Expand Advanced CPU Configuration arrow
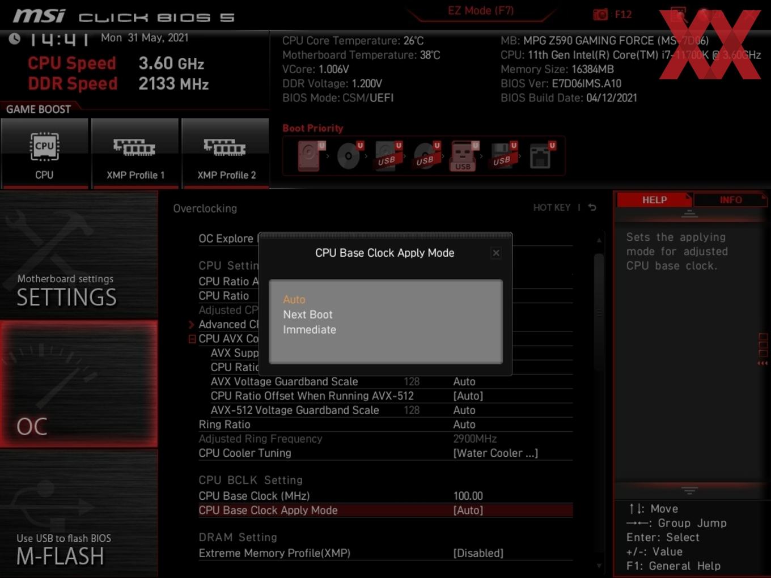 [192, 325]
